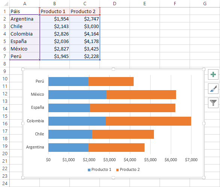Screen dimensions: 220x187
Task: Select the orange Producto 2 bar for Perú
Action: pos(111,82)
